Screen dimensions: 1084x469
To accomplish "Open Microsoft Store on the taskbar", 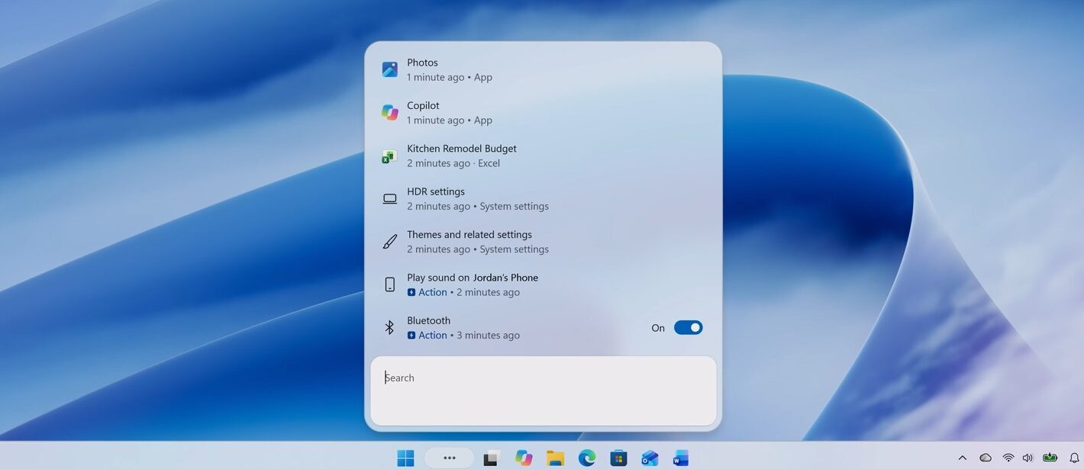I will 618,458.
